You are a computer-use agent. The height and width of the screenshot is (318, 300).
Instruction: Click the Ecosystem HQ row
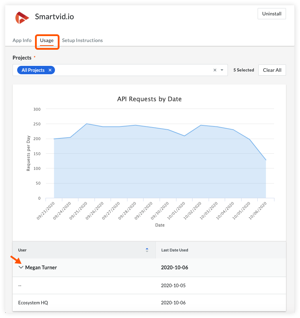tap(149, 303)
